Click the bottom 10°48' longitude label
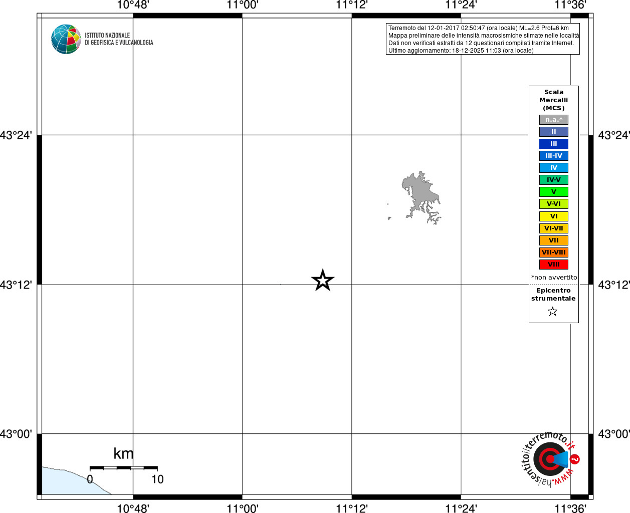The width and height of the screenshot is (630, 513). point(133,508)
